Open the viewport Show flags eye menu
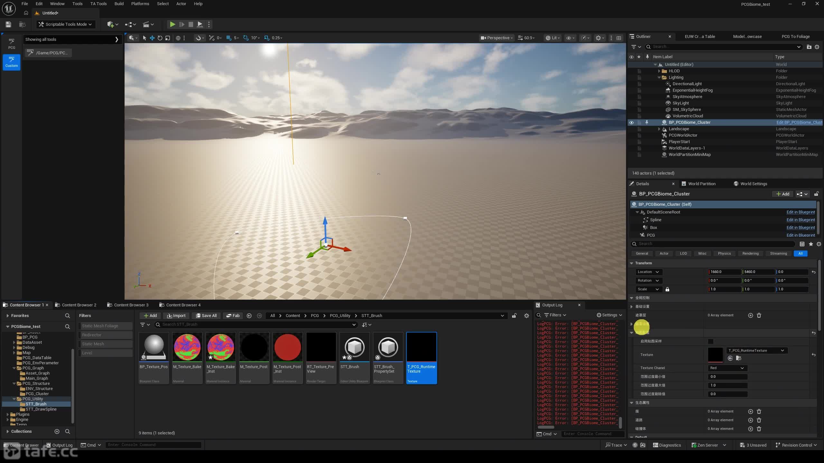This screenshot has height=463, width=824. tap(570, 38)
